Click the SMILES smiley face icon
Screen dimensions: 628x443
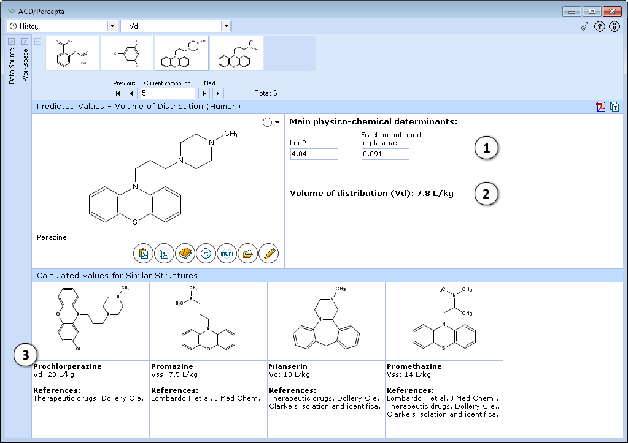(206, 254)
